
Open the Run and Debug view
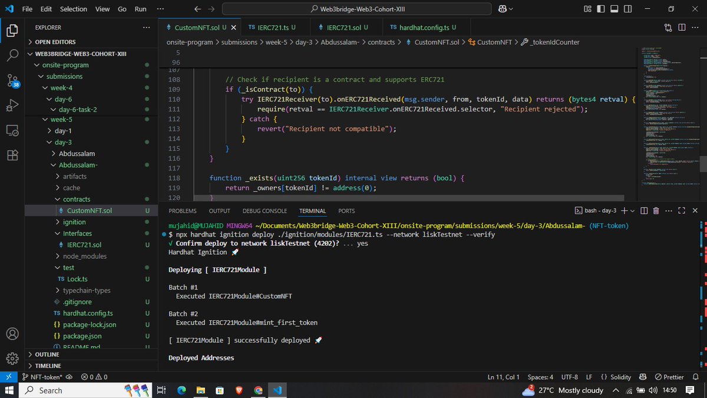click(x=12, y=106)
